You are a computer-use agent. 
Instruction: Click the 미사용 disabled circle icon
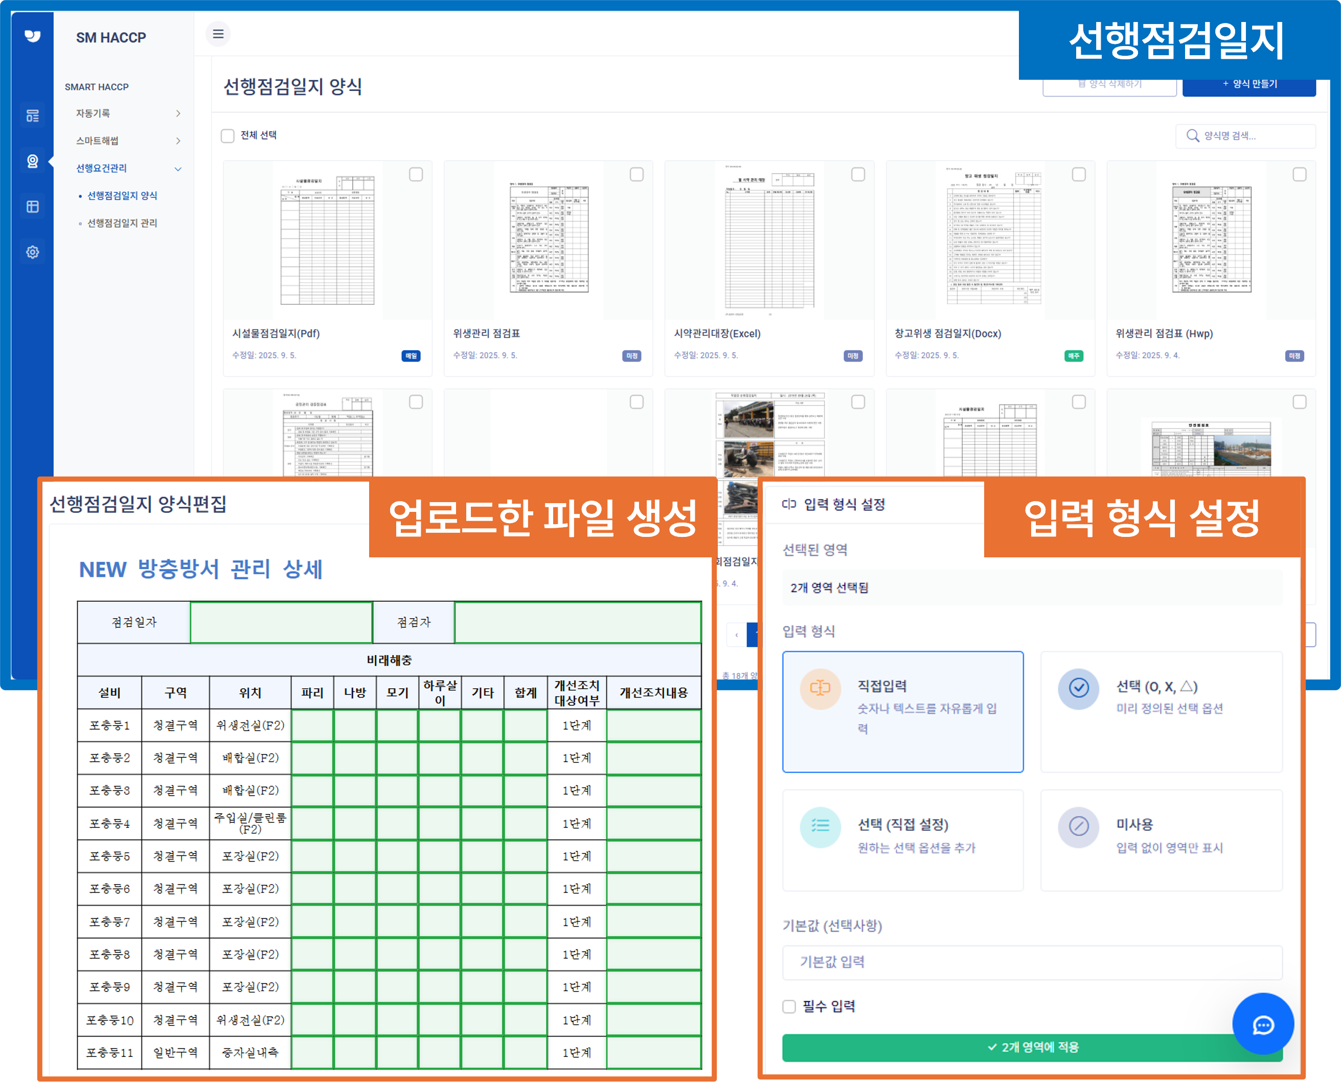1079,826
